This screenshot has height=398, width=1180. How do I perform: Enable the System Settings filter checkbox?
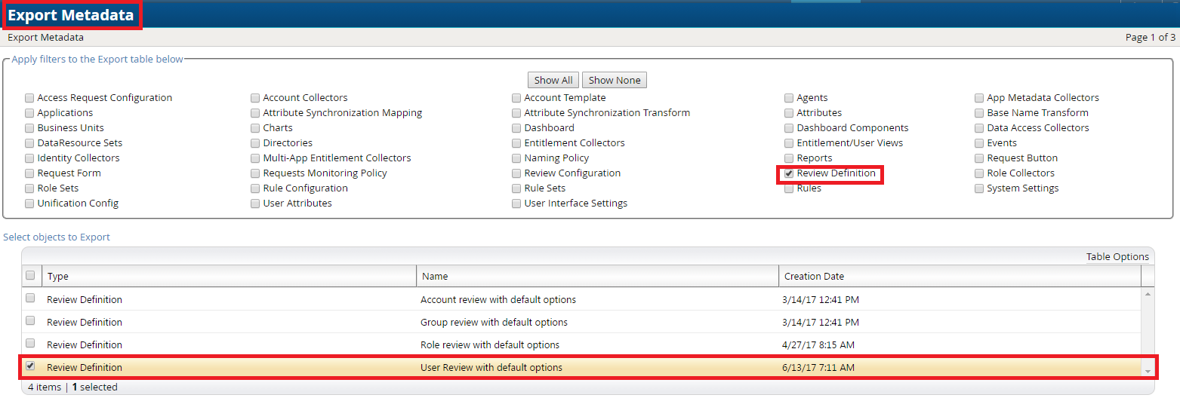(x=979, y=188)
